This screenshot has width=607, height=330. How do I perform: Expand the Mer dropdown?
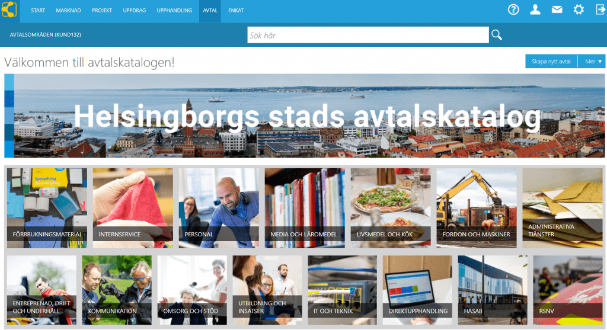[x=592, y=62]
